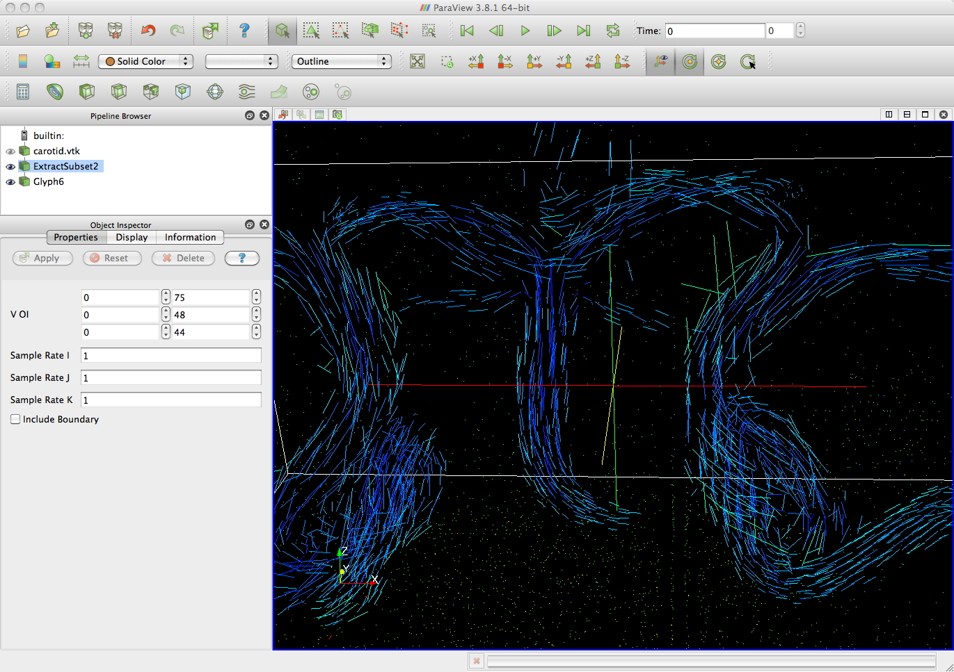Set view direction to +Z
This screenshot has height=672, width=954.
[593, 61]
